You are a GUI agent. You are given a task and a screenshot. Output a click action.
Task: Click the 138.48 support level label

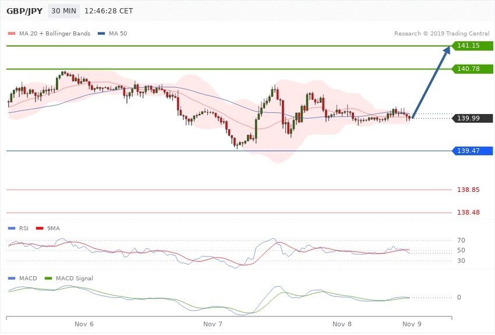(x=468, y=213)
